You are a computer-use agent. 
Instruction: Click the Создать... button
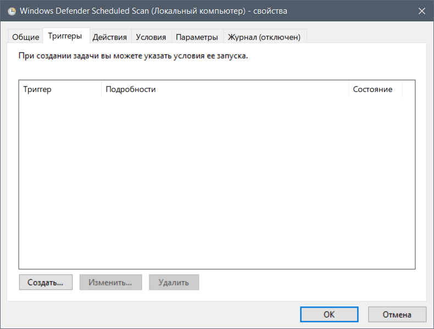click(46, 282)
